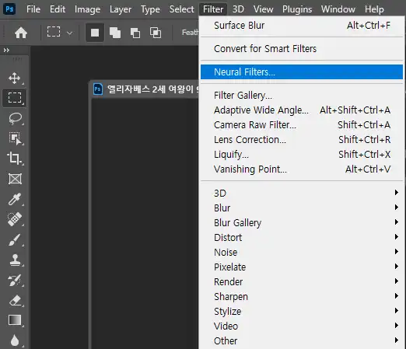
Task: Expand the Distort submenu
Action: click(302, 237)
